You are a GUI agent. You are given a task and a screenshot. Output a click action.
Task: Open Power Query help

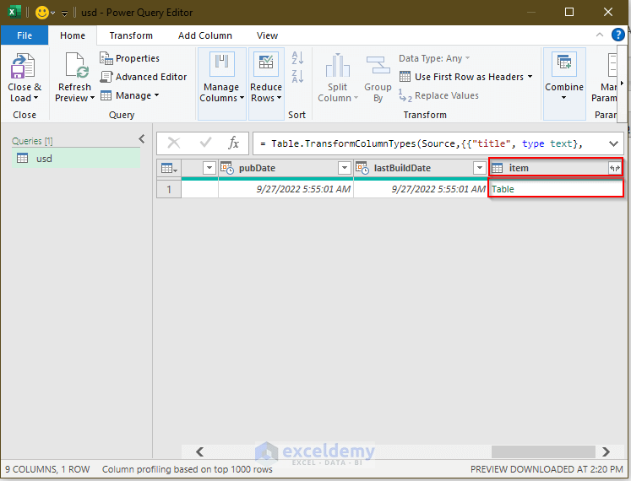pos(617,35)
